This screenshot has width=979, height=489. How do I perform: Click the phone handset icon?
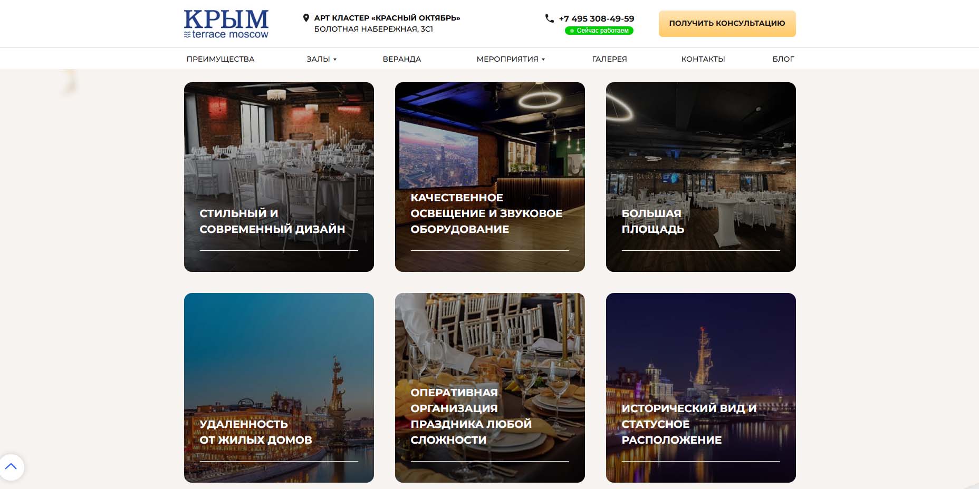pos(549,18)
